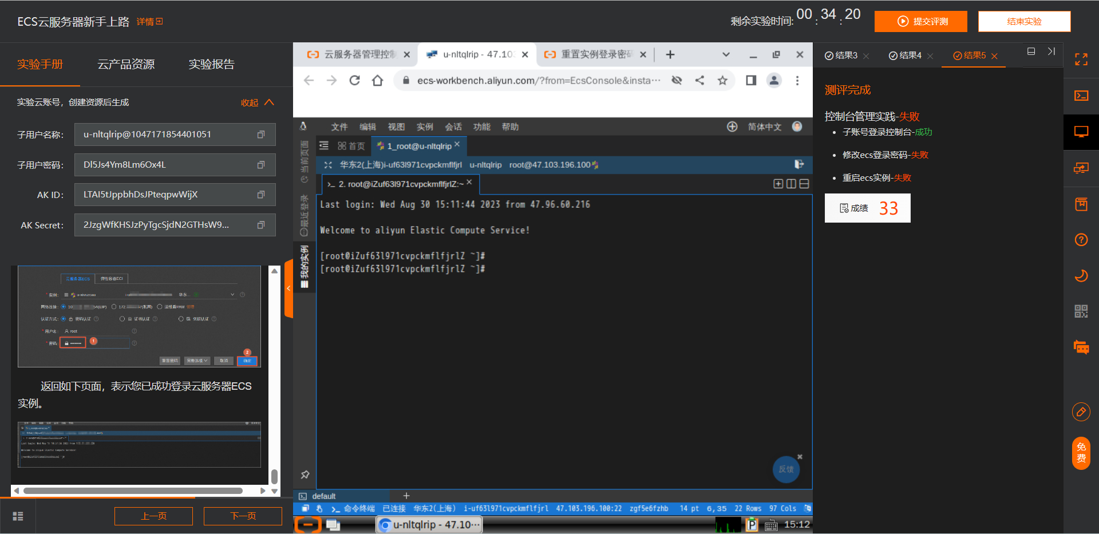Open the help question-mark icon
The image size is (1099, 534).
click(x=1081, y=240)
